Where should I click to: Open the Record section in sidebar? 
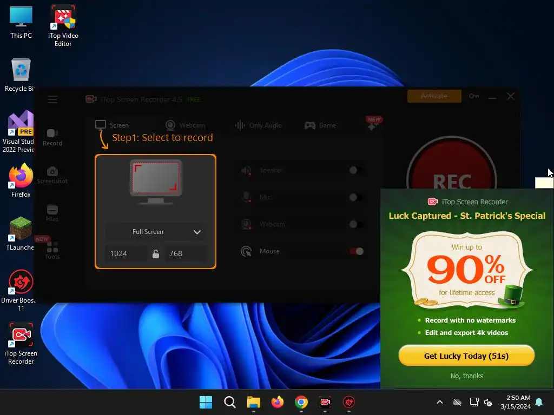(52, 138)
